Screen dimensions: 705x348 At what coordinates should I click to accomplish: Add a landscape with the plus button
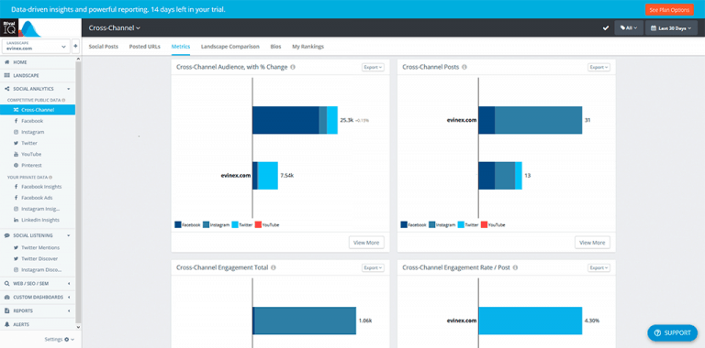coord(75,46)
